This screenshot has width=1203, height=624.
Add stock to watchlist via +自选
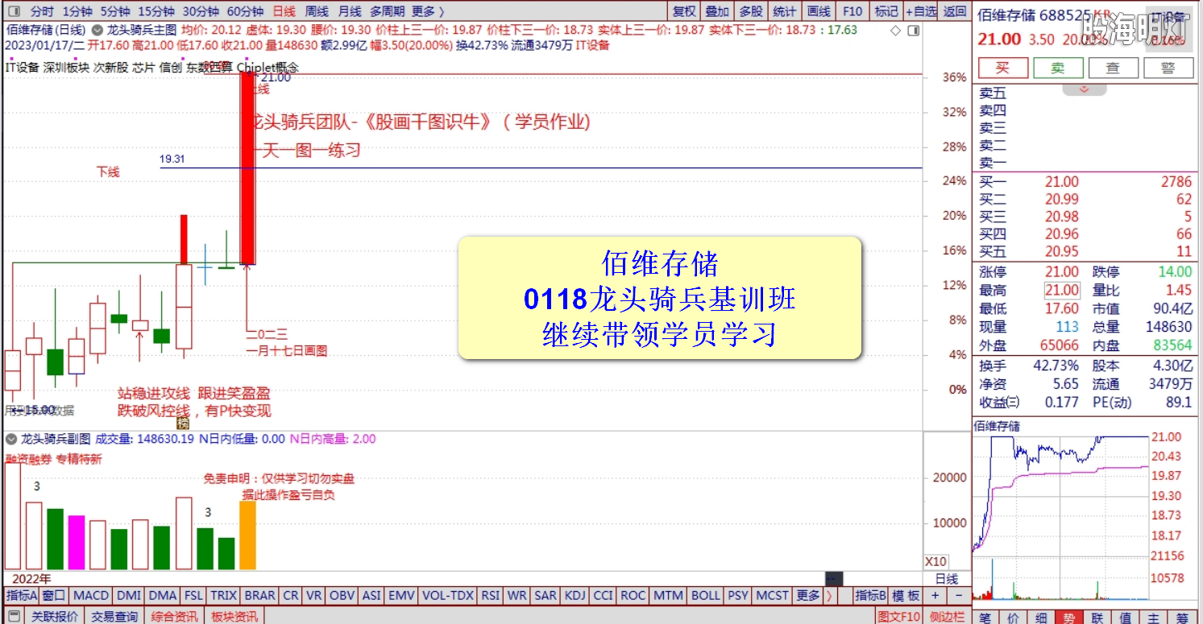923,11
